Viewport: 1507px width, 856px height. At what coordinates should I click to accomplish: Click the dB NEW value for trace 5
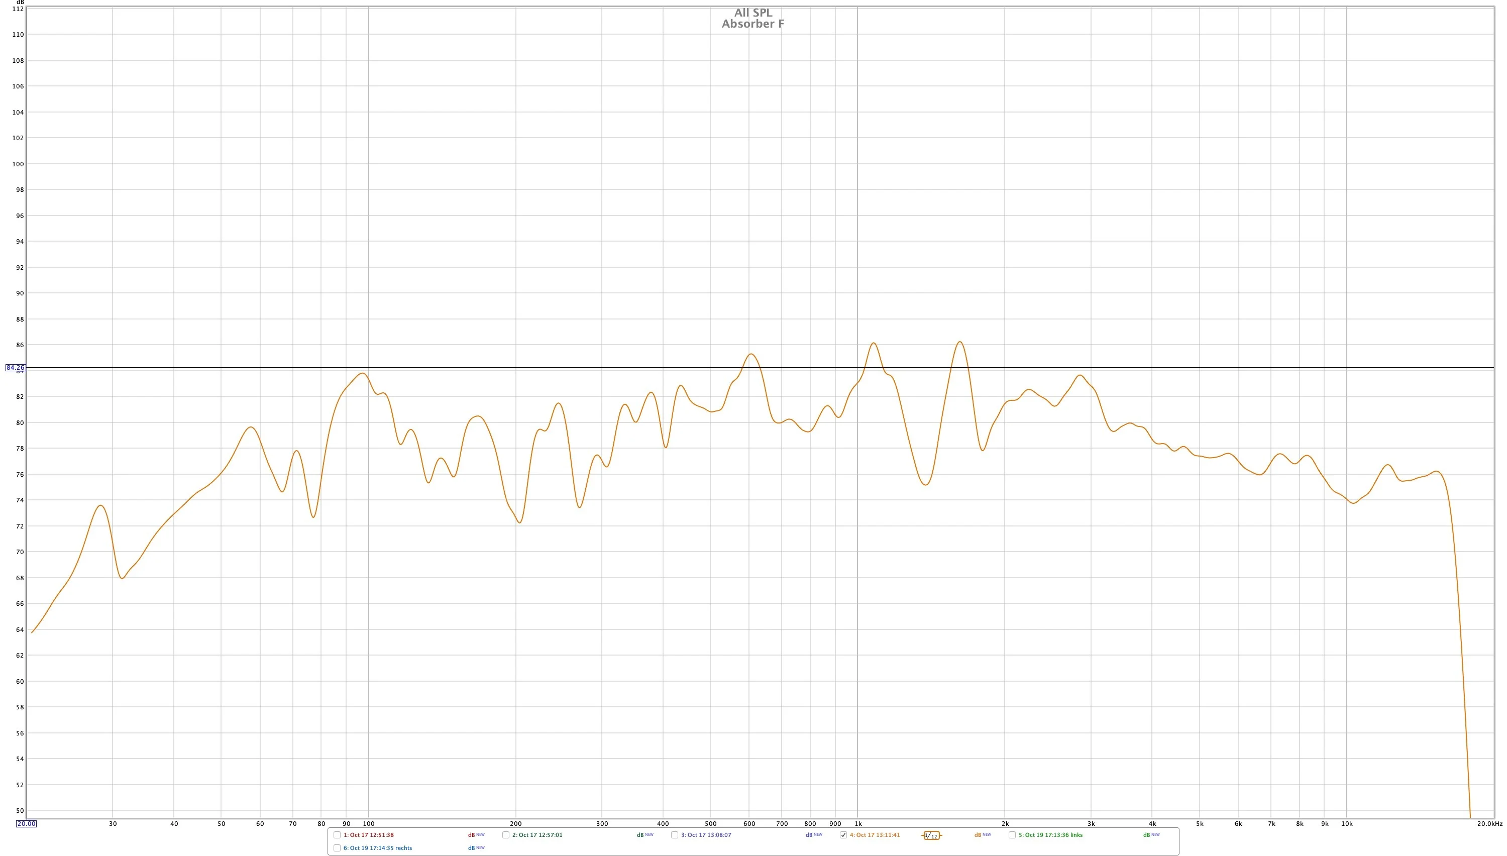pos(1151,835)
